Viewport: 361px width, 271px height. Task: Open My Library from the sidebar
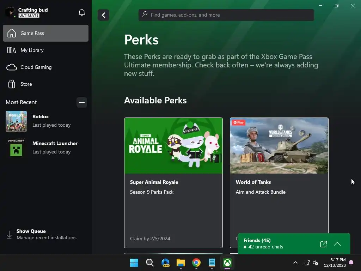45,50
